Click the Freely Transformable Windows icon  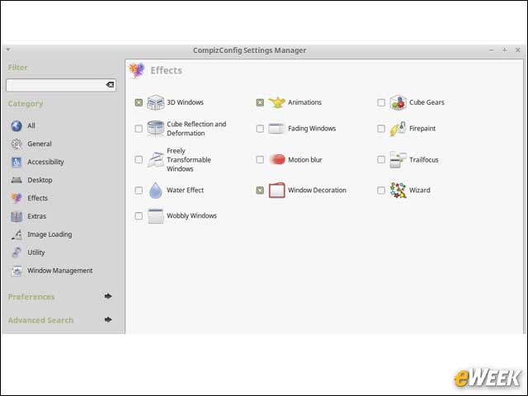pyautogui.click(x=156, y=159)
